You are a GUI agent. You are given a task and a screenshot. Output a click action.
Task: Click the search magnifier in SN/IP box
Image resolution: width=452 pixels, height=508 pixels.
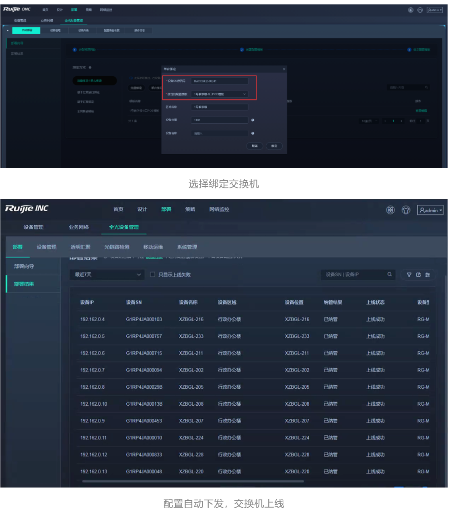[389, 274]
